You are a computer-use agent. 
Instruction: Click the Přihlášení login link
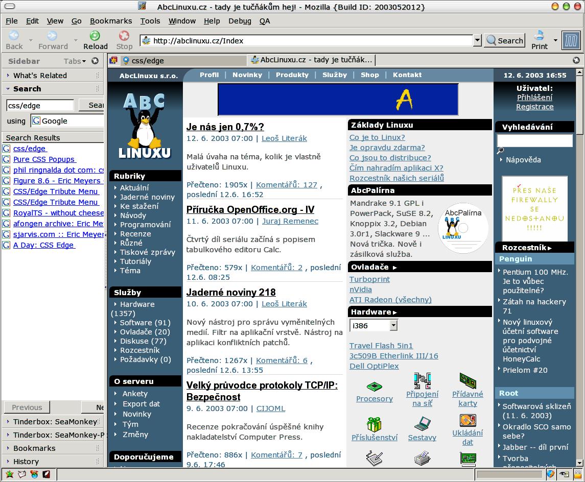click(x=534, y=98)
